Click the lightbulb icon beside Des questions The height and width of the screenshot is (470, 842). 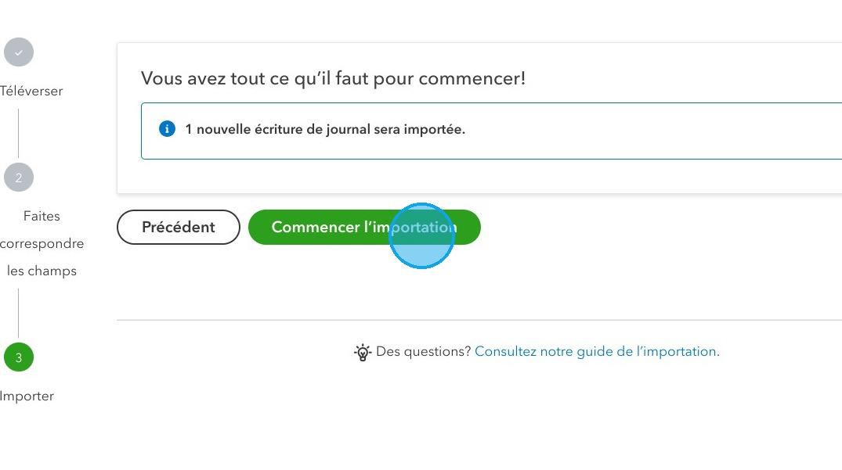click(x=363, y=352)
